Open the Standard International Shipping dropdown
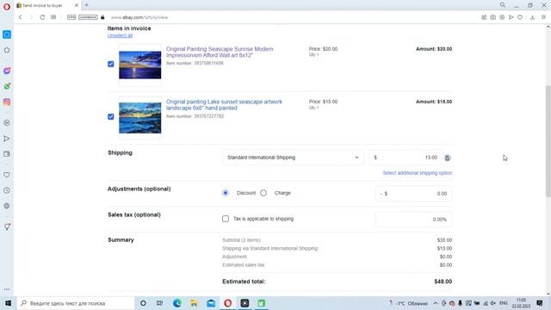Image resolution: width=551 pixels, height=310 pixels. [293, 158]
